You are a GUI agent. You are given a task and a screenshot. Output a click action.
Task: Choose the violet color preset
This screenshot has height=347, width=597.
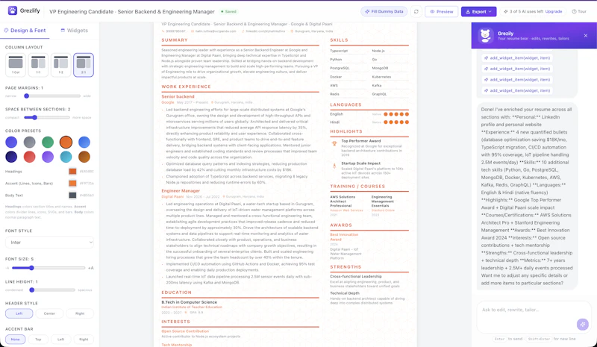(x=48, y=157)
